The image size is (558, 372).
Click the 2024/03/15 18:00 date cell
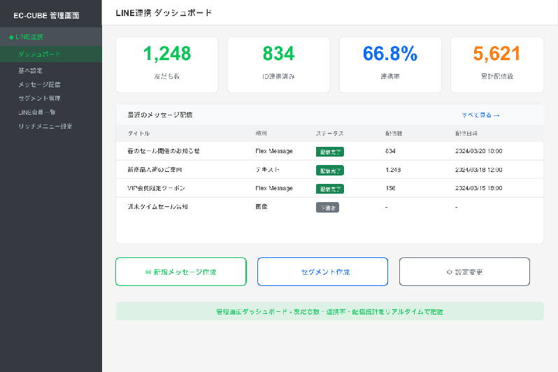click(x=479, y=188)
